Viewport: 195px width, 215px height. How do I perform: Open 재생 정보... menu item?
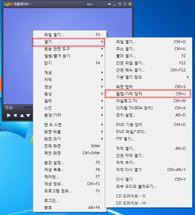coord(70,184)
